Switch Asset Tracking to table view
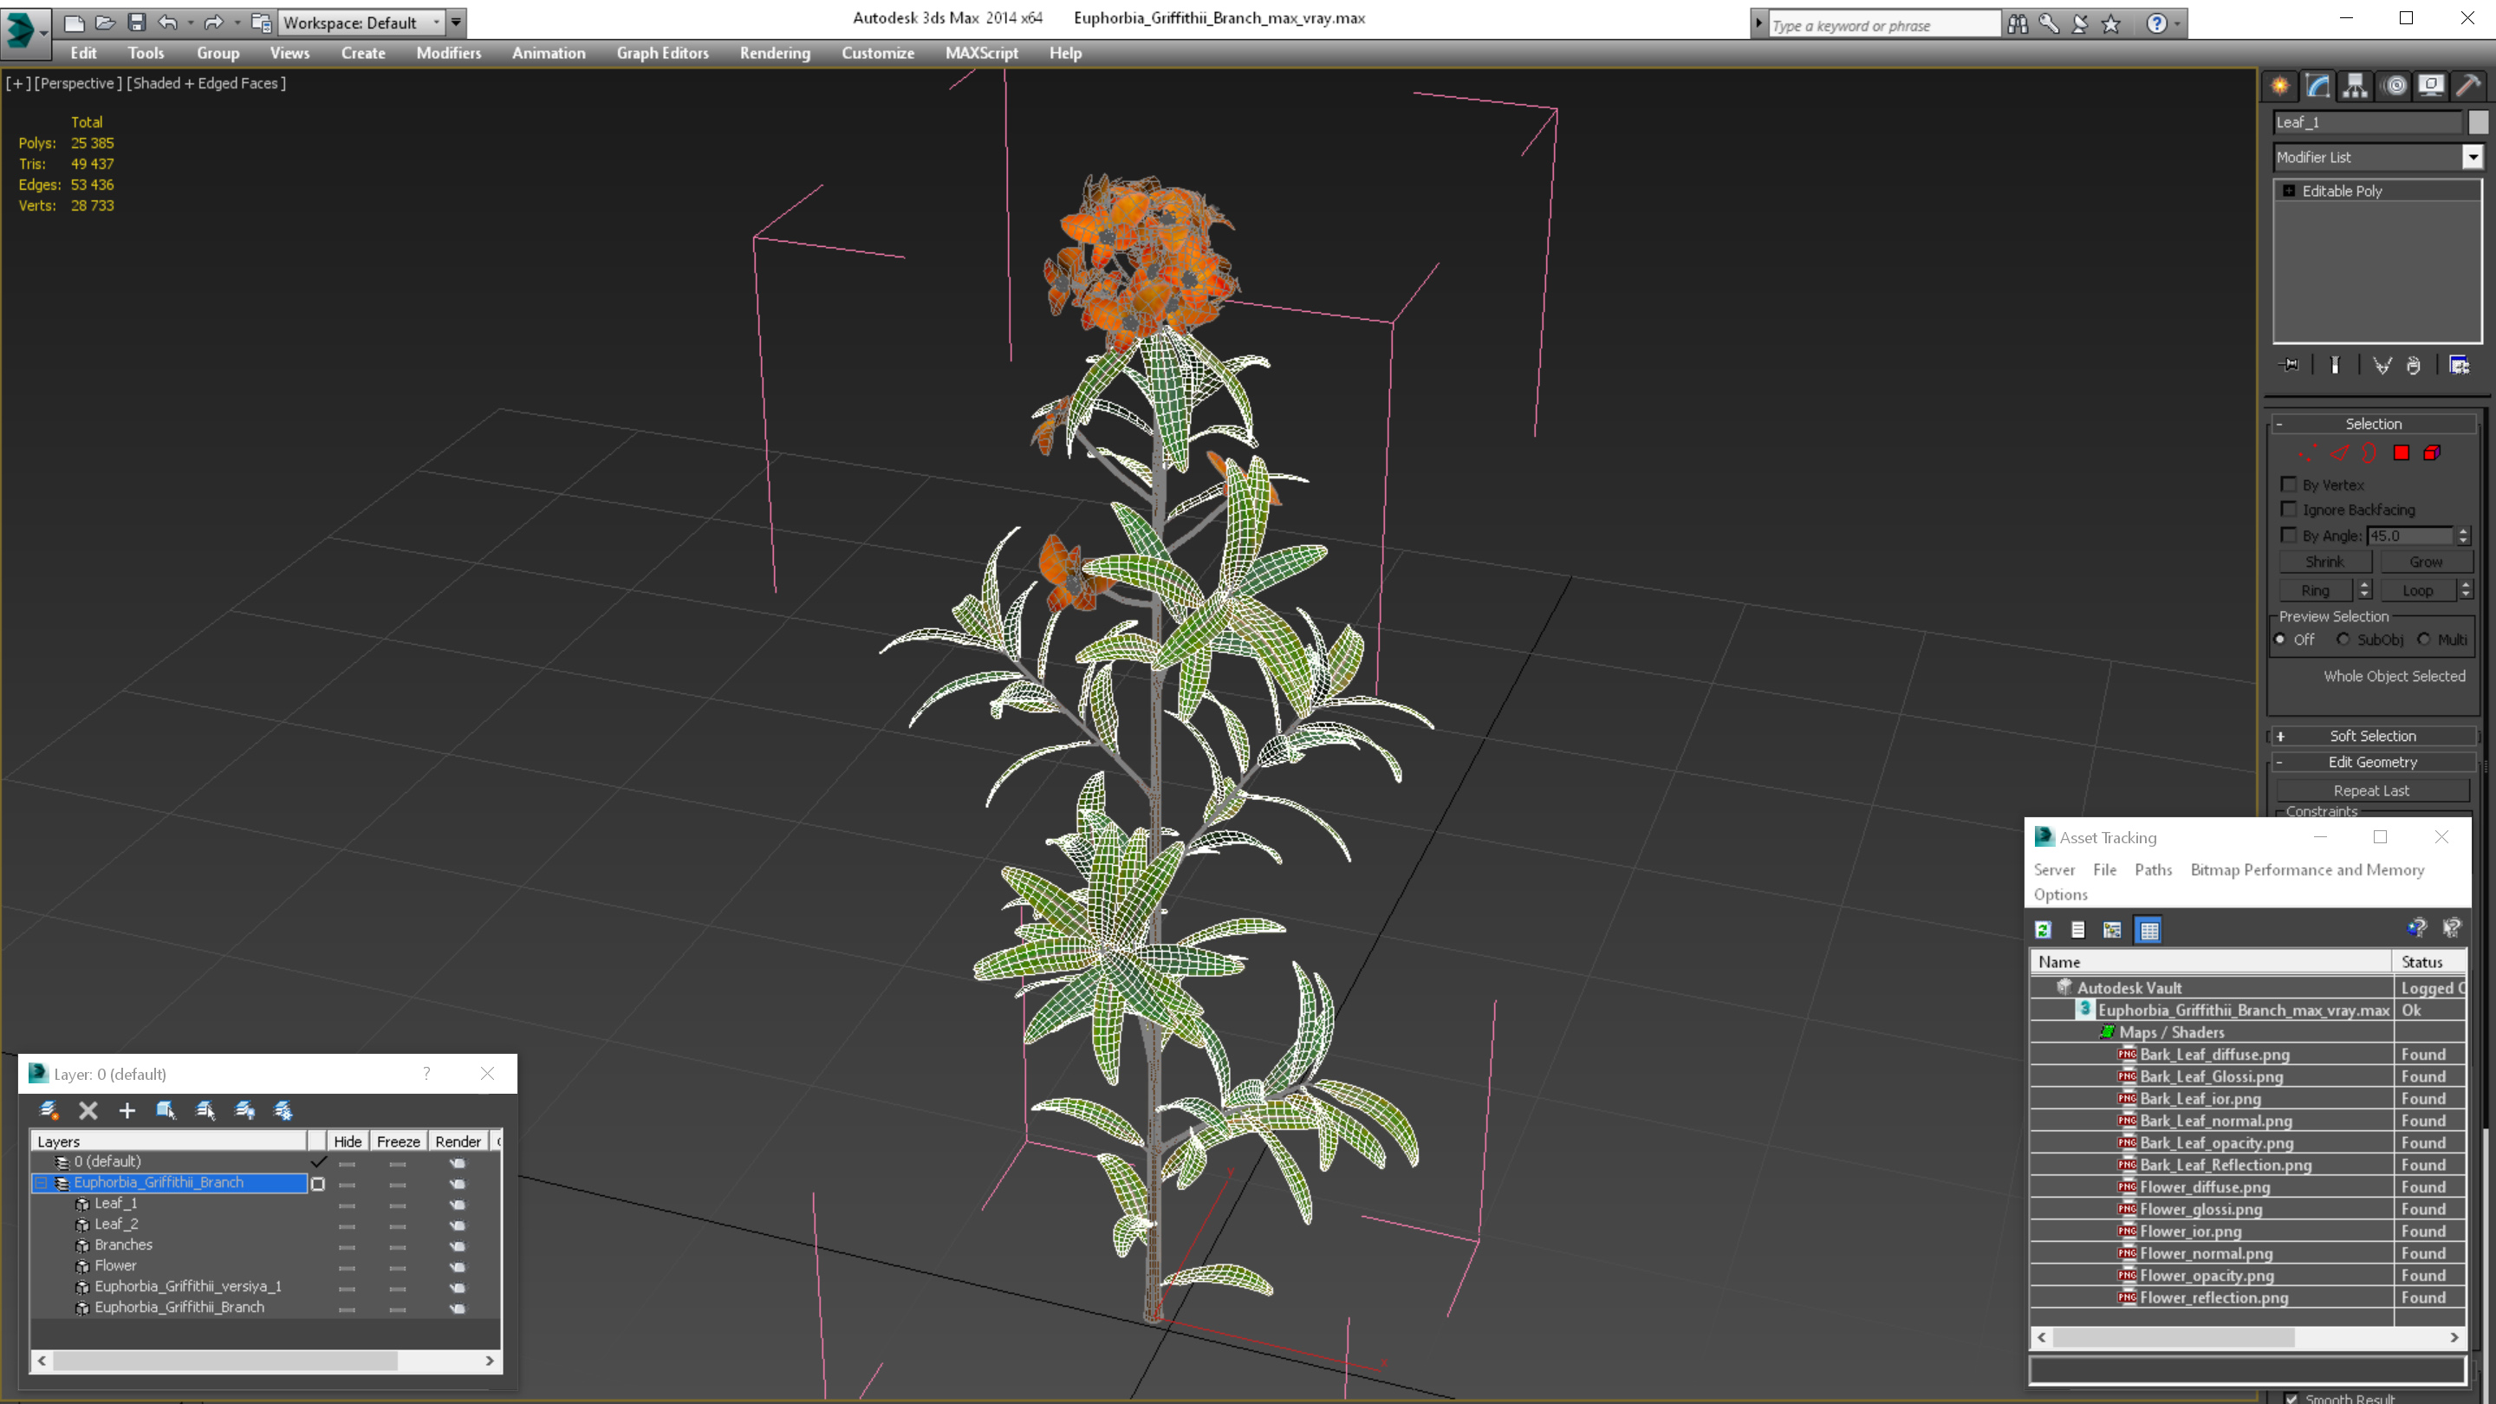 point(2149,930)
